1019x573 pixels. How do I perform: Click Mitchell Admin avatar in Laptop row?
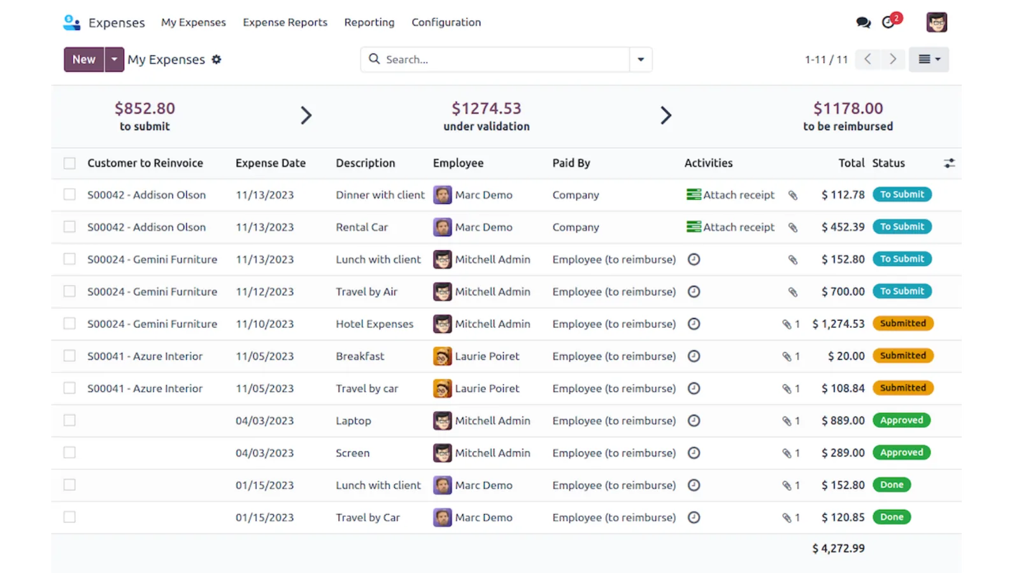coord(442,421)
